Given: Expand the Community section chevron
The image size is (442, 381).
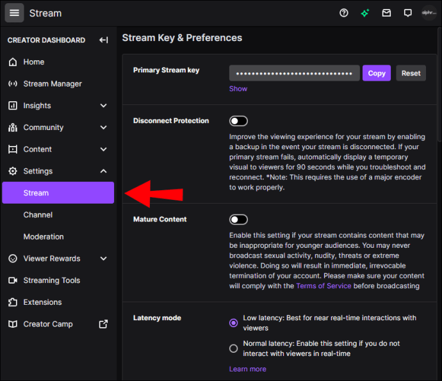Looking at the screenshot, I should point(103,127).
